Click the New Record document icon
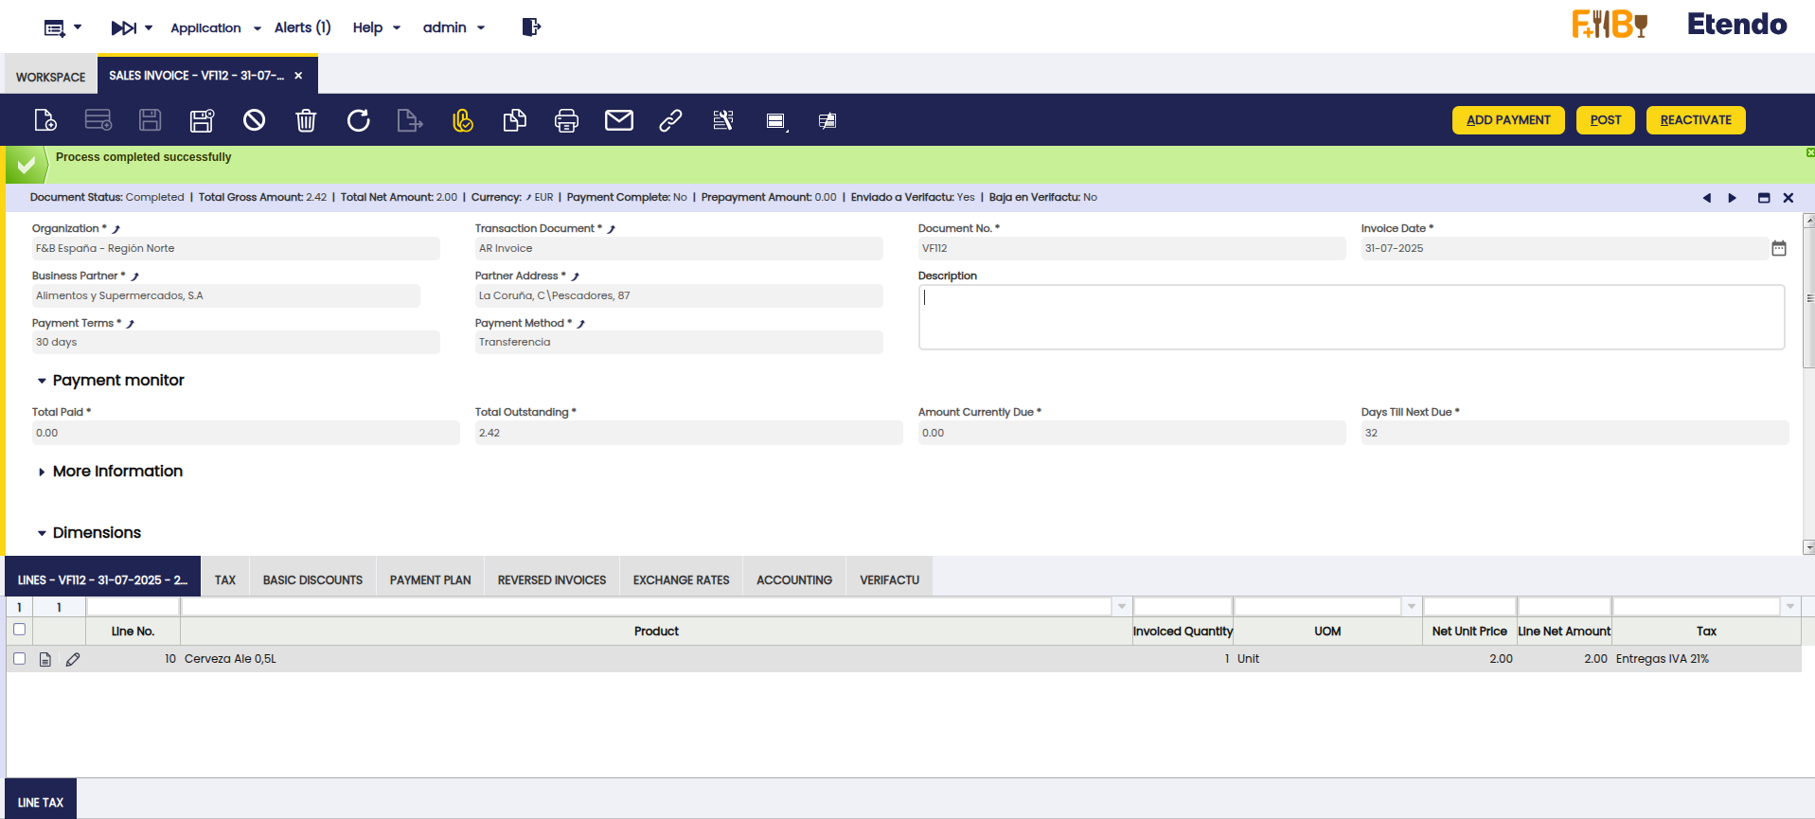1815x819 pixels. 45,120
